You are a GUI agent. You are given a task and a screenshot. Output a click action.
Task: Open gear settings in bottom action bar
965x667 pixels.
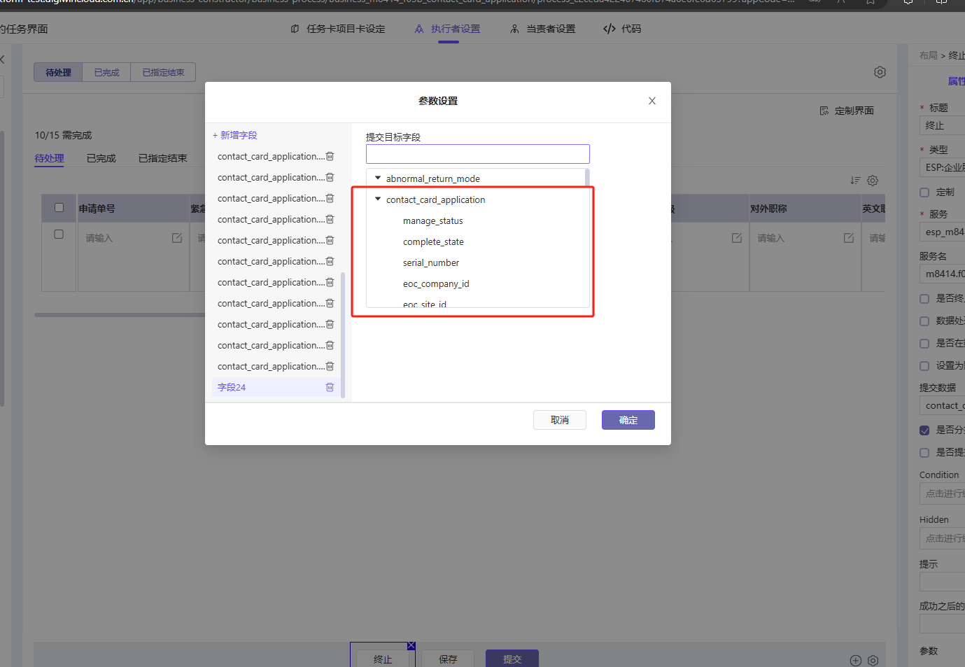pos(873,661)
